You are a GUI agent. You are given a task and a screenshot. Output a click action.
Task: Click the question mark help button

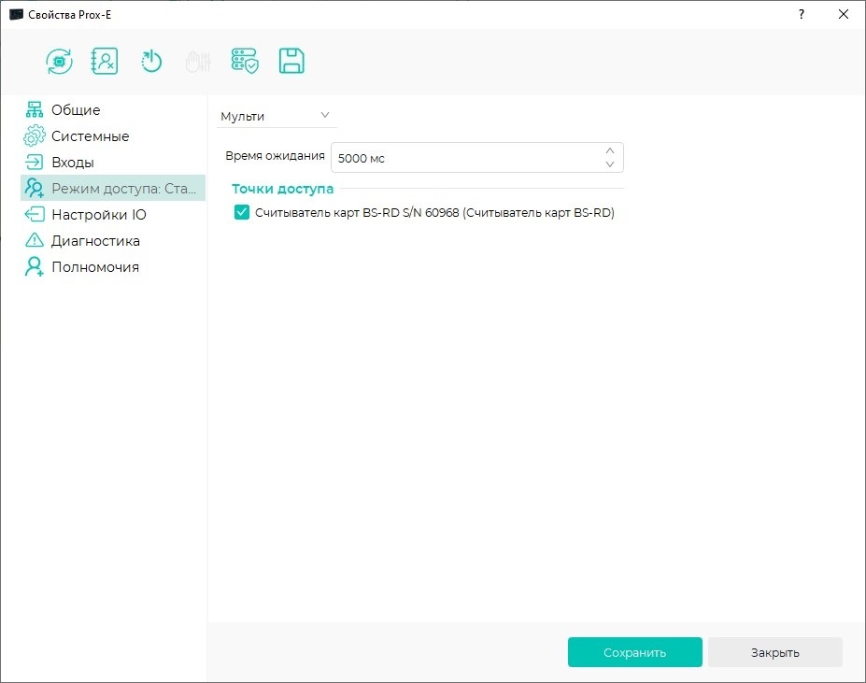point(801,14)
